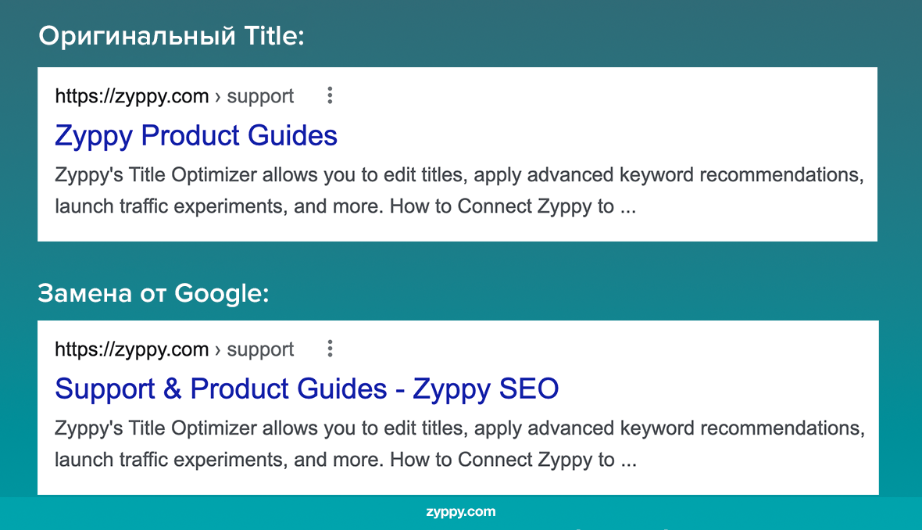
Task: Click the "Замена от Google:" heading
Action: 153,293
